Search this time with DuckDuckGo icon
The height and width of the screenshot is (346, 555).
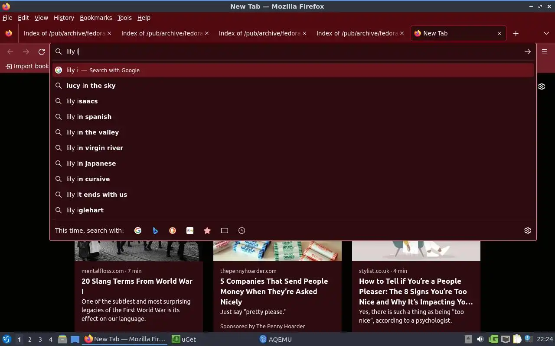[x=173, y=231]
